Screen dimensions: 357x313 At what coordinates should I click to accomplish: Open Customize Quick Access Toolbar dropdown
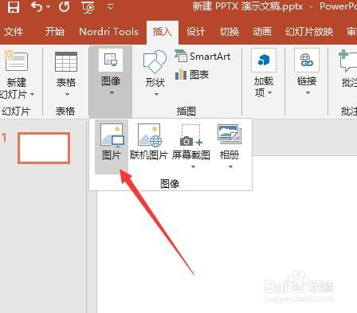point(111,7)
